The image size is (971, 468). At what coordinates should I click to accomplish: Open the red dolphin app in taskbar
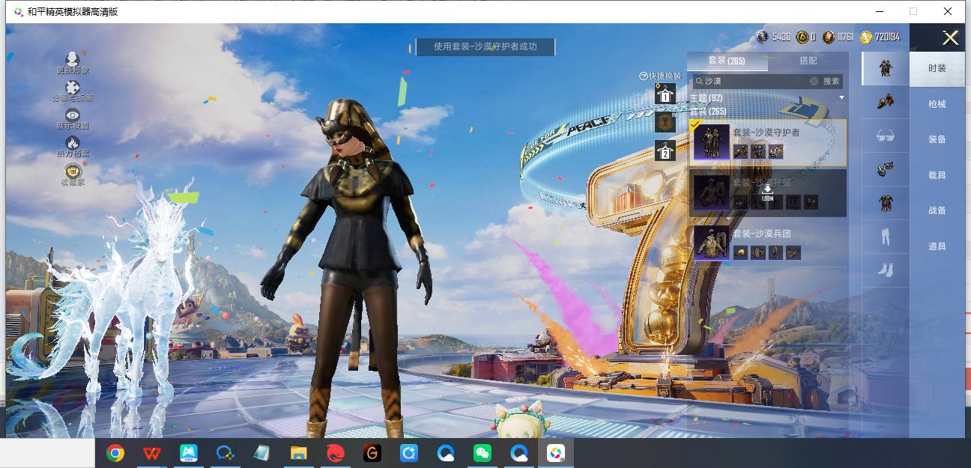pos(335,453)
